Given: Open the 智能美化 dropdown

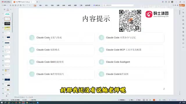Looking at the screenshot, I should coord(122,100).
